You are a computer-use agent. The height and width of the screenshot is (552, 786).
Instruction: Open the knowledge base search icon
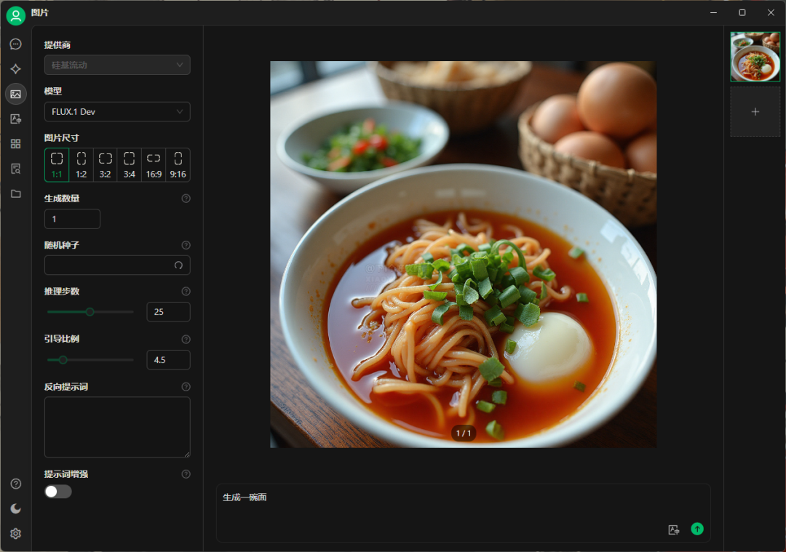point(15,169)
